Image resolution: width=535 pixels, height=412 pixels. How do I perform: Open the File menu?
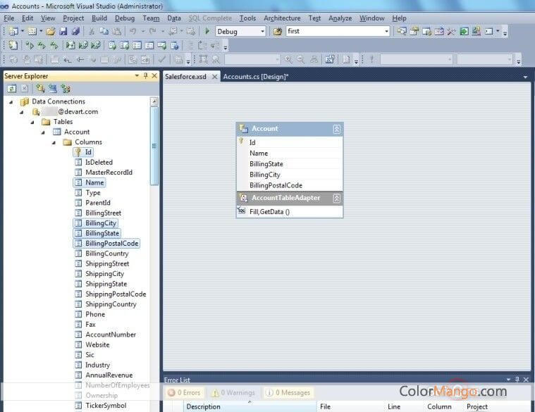[x=9, y=18]
